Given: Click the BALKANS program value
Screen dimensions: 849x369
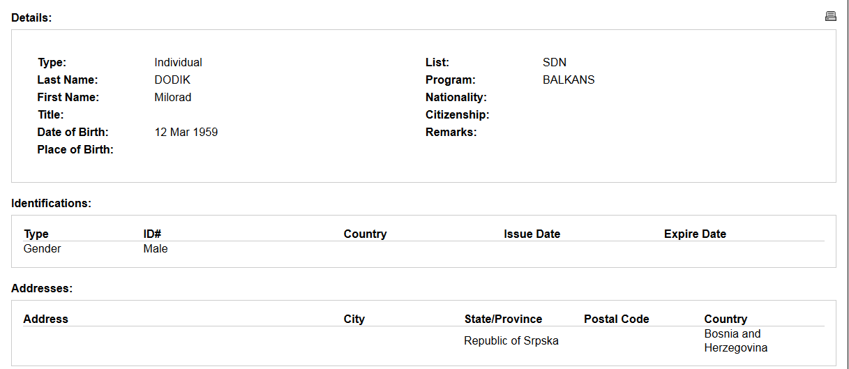Looking at the screenshot, I should click(568, 80).
